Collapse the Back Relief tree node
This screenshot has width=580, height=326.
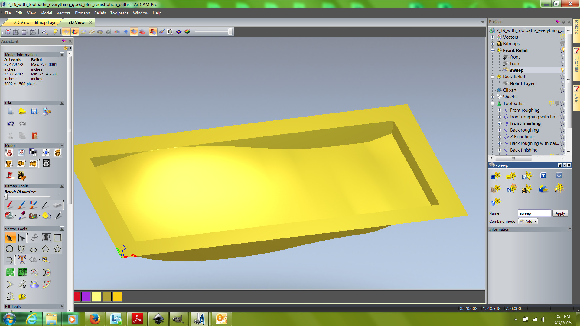click(x=492, y=77)
